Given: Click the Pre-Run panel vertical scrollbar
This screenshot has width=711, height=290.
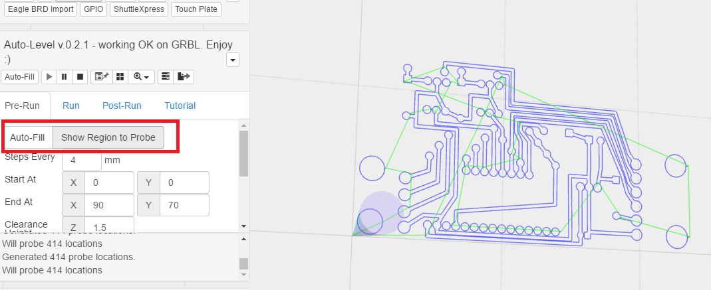Looking at the screenshot, I should [x=243, y=153].
